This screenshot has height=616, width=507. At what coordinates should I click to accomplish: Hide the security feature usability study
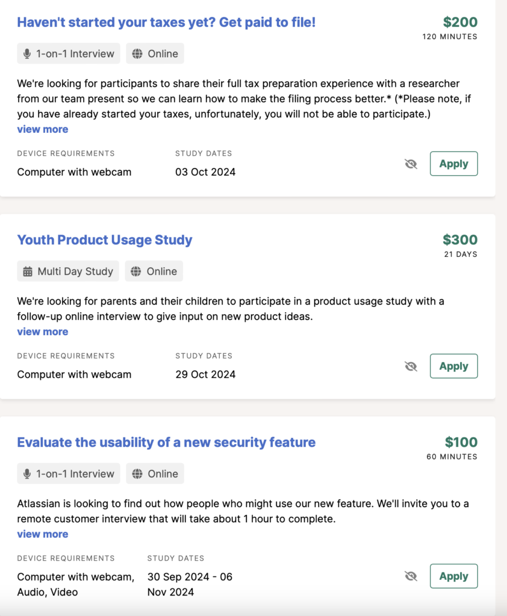411,576
